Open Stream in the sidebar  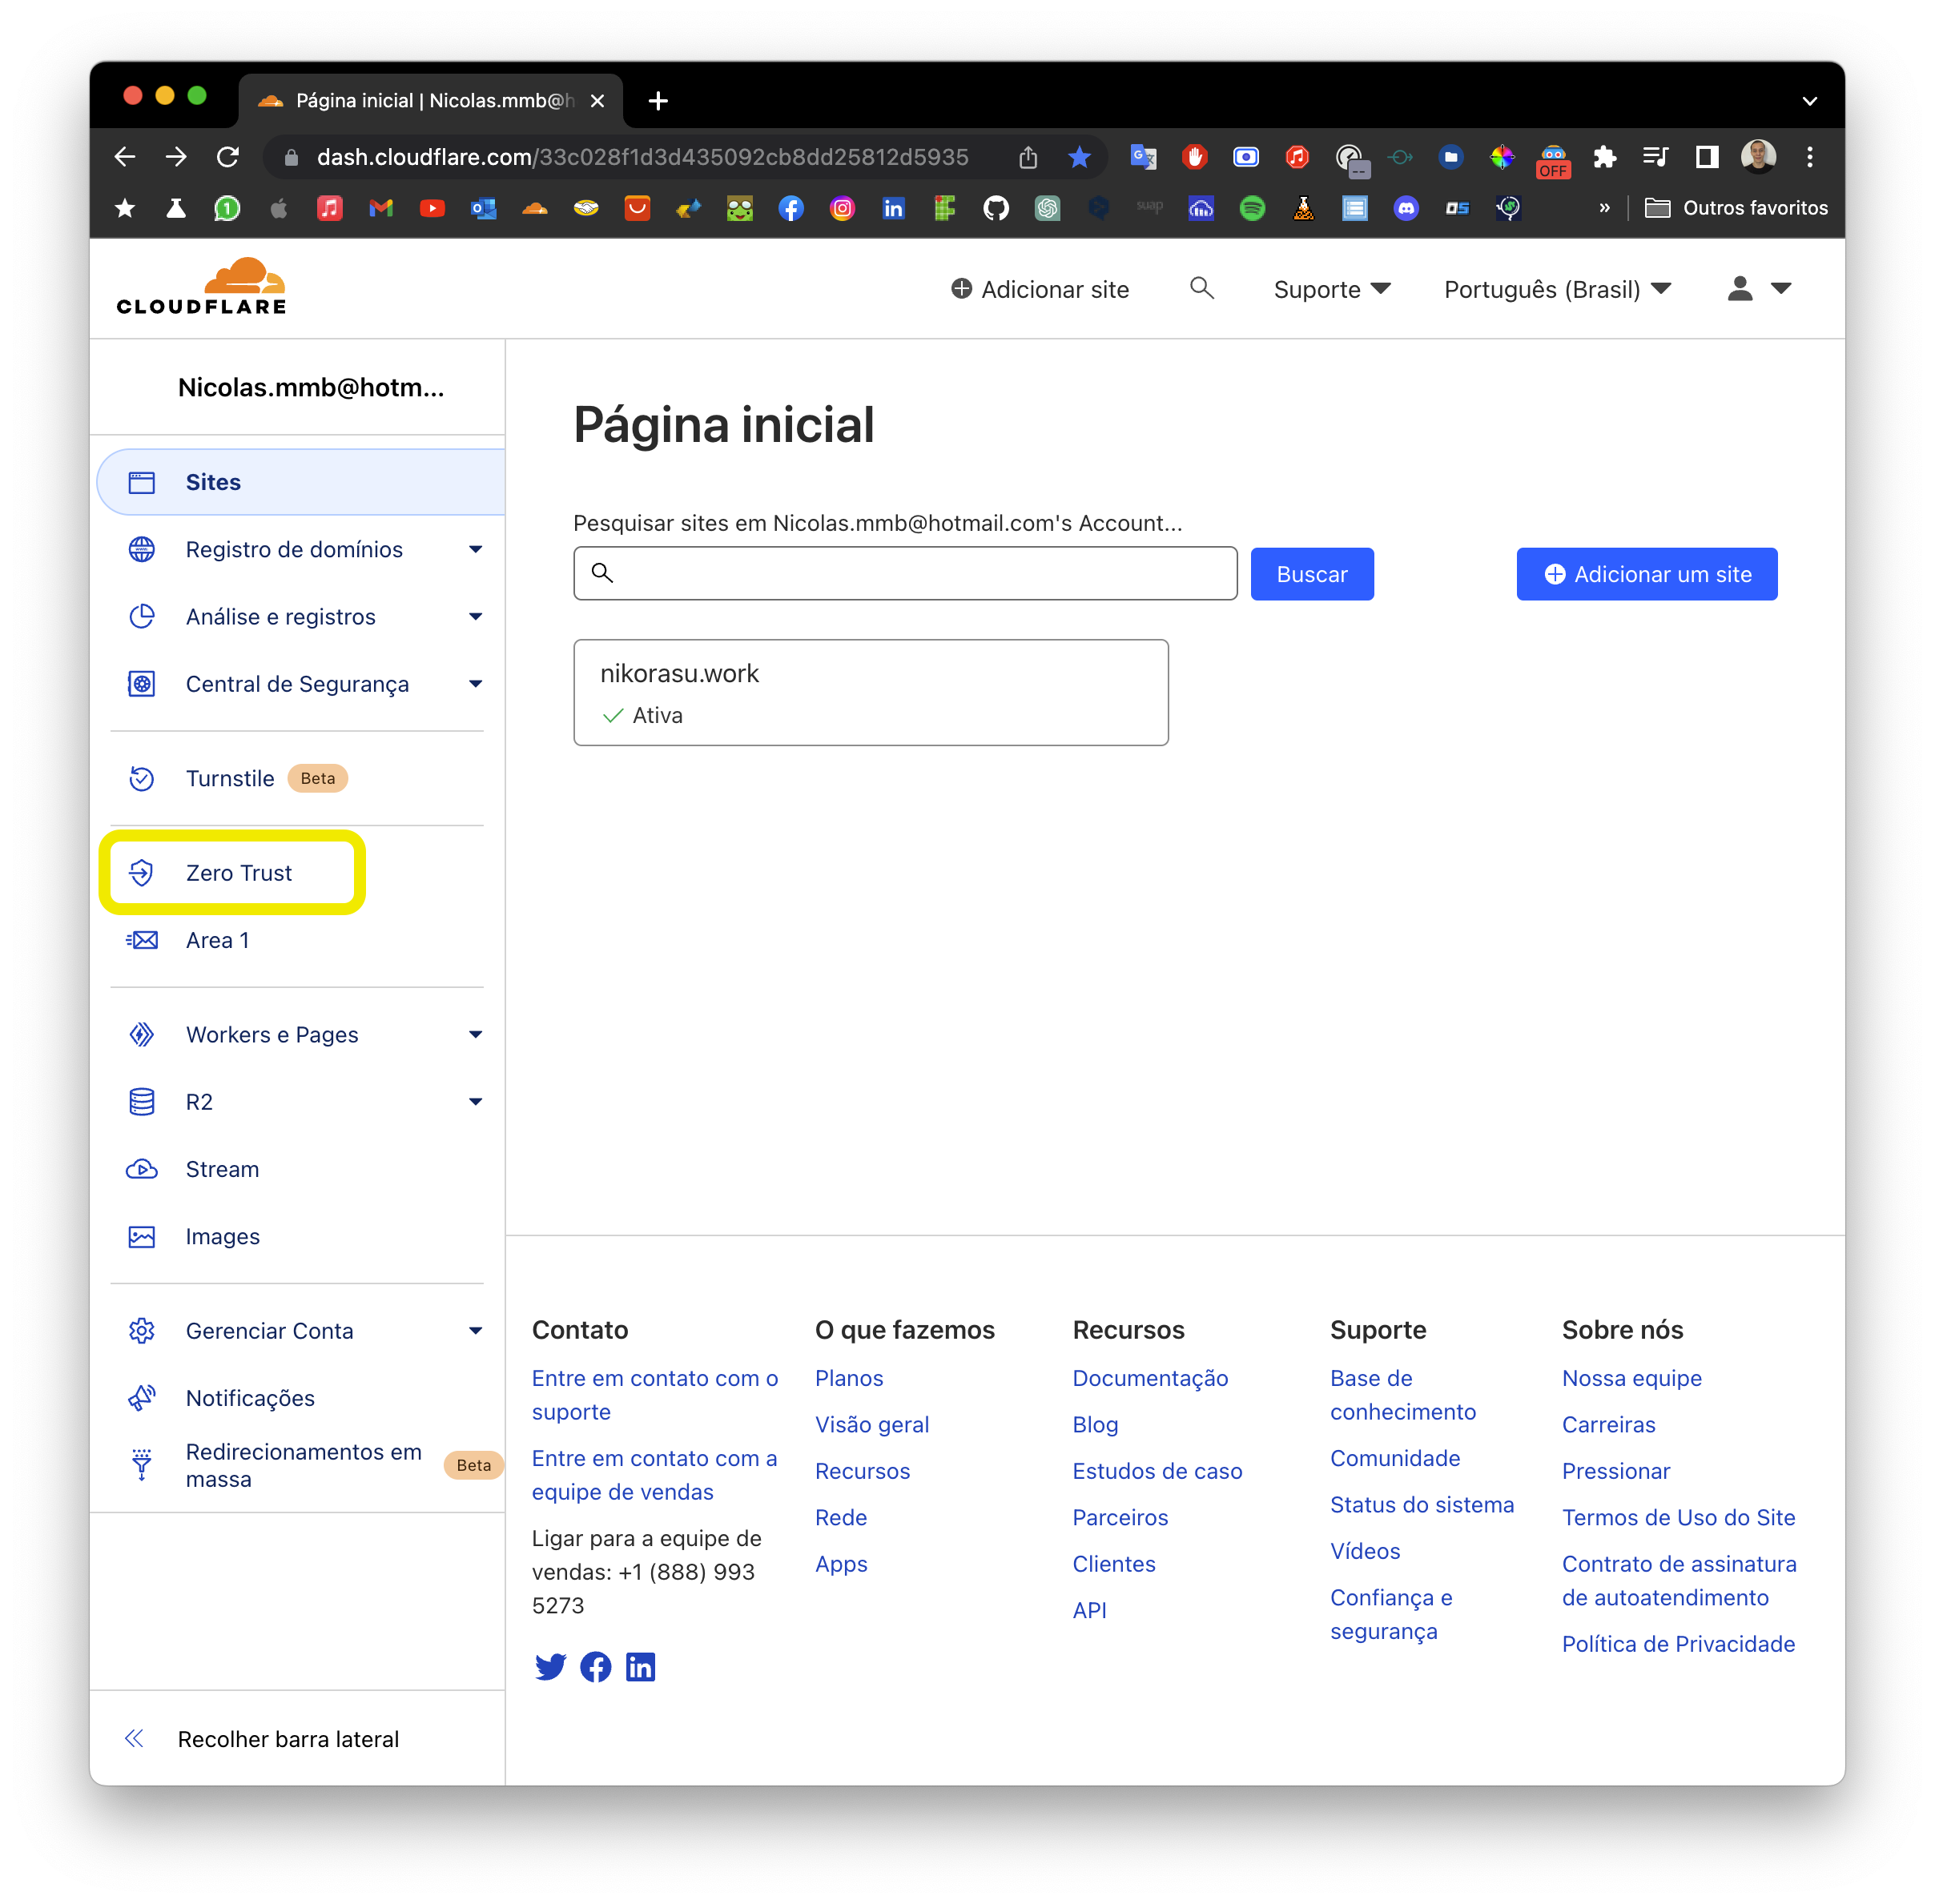point(222,1168)
